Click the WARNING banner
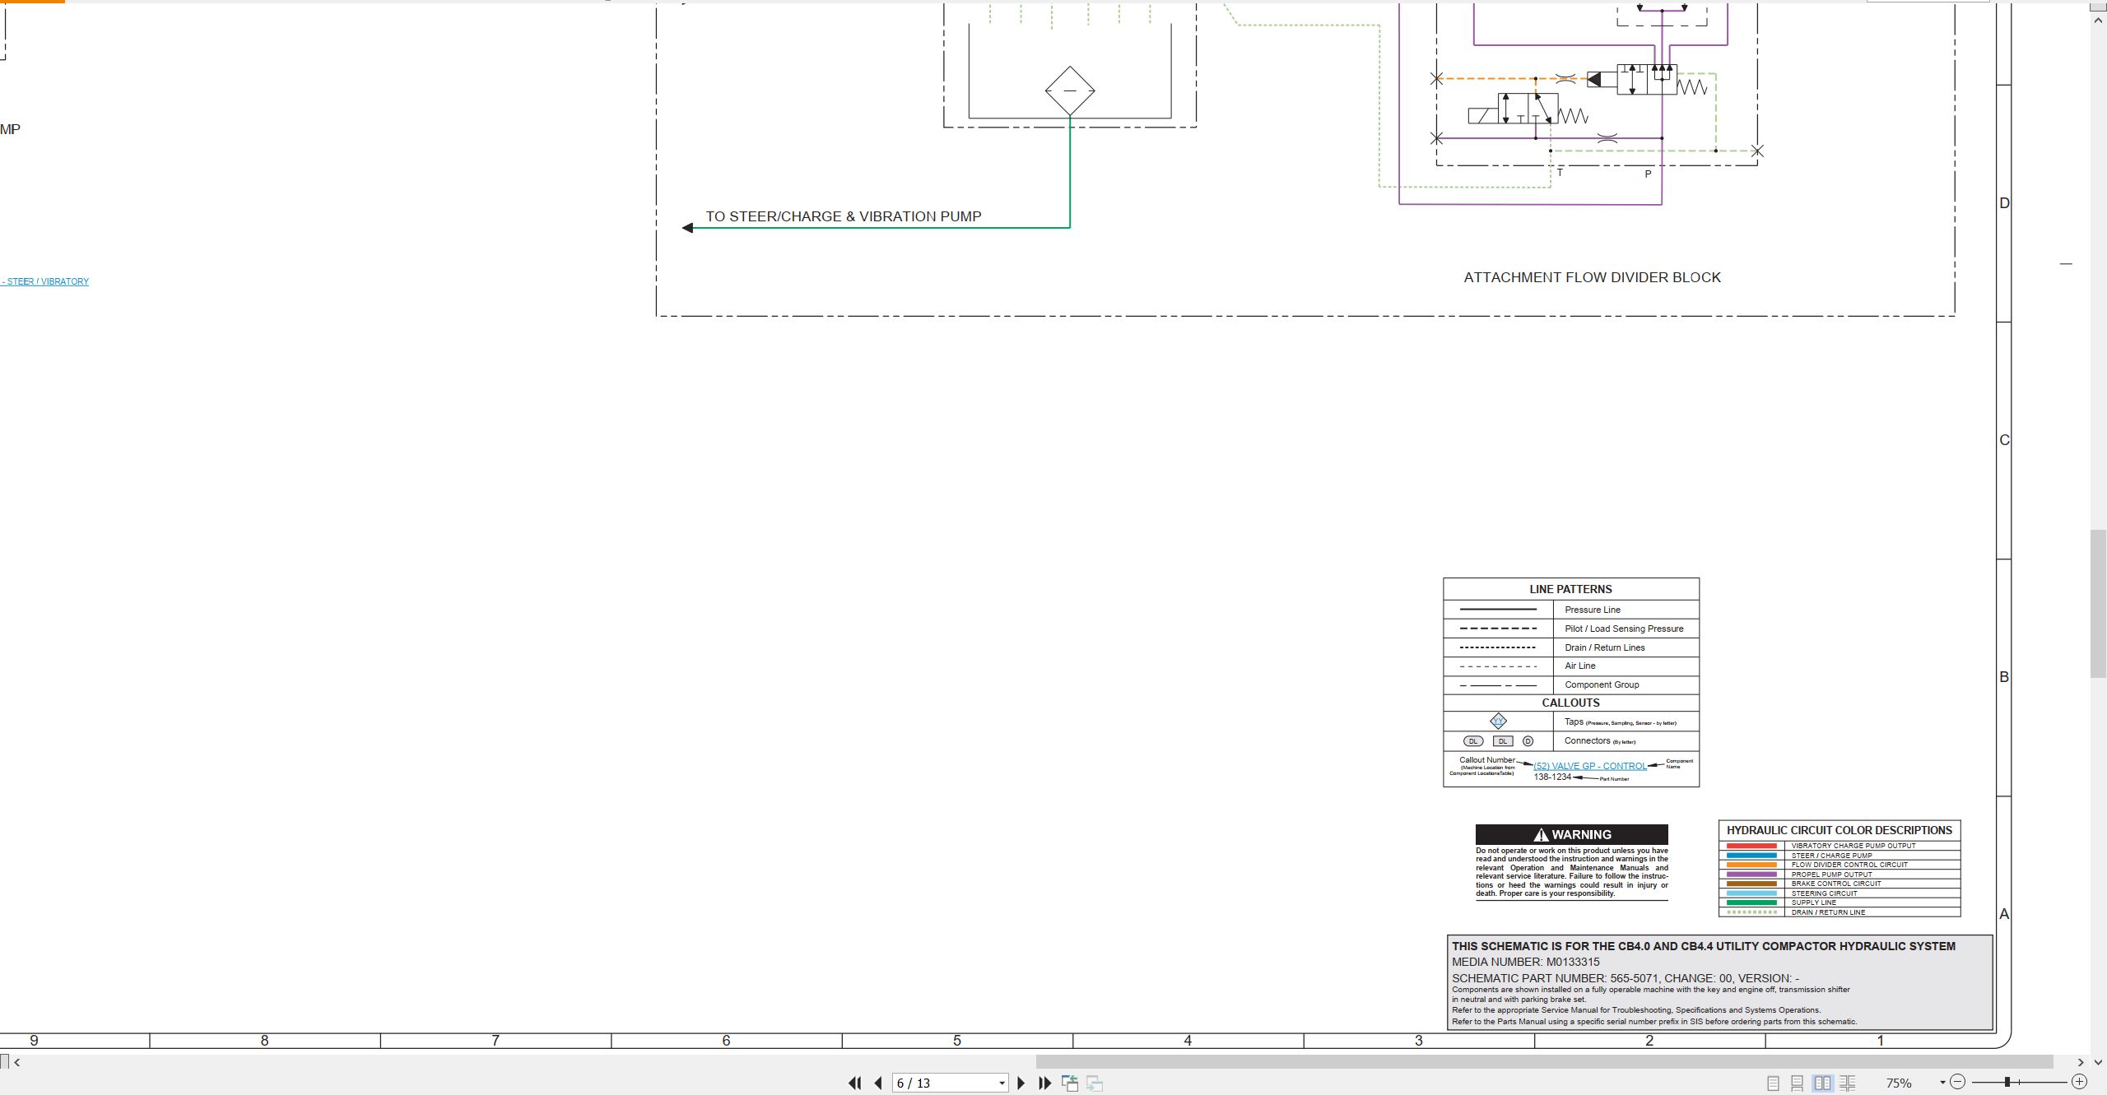The height and width of the screenshot is (1095, 2107). click(1571, 834)
